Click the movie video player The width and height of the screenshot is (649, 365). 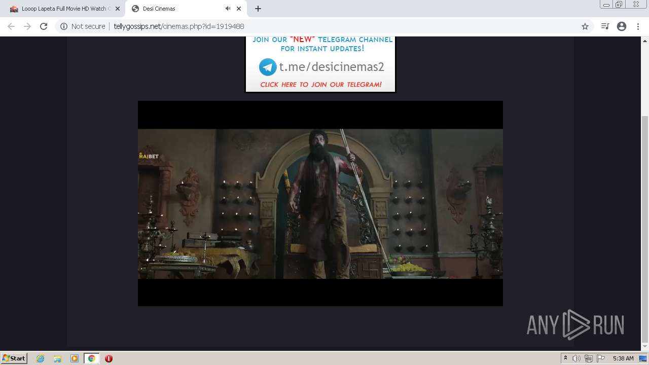point(320,203)
